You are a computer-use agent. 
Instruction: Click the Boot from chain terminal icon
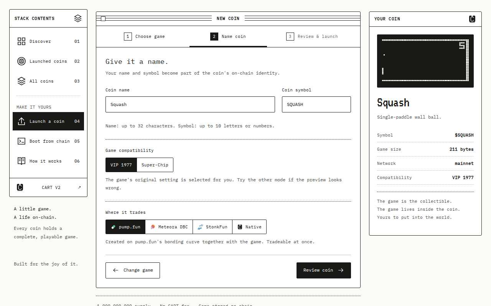(21, 141)
